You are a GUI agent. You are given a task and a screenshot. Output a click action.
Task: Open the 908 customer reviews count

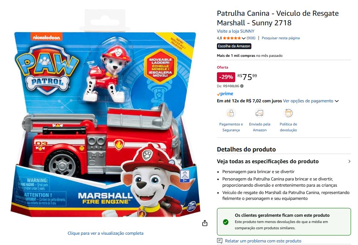(x=251, y=38)
